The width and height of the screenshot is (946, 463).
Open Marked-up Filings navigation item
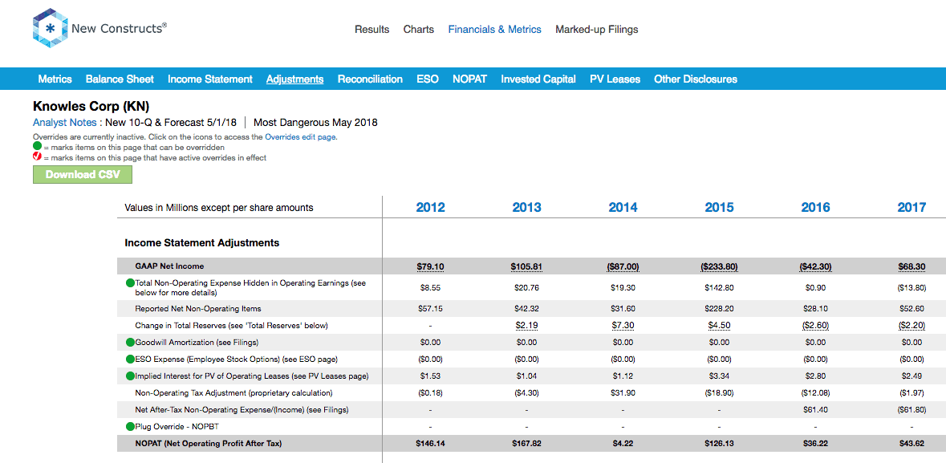click(597, 29)
